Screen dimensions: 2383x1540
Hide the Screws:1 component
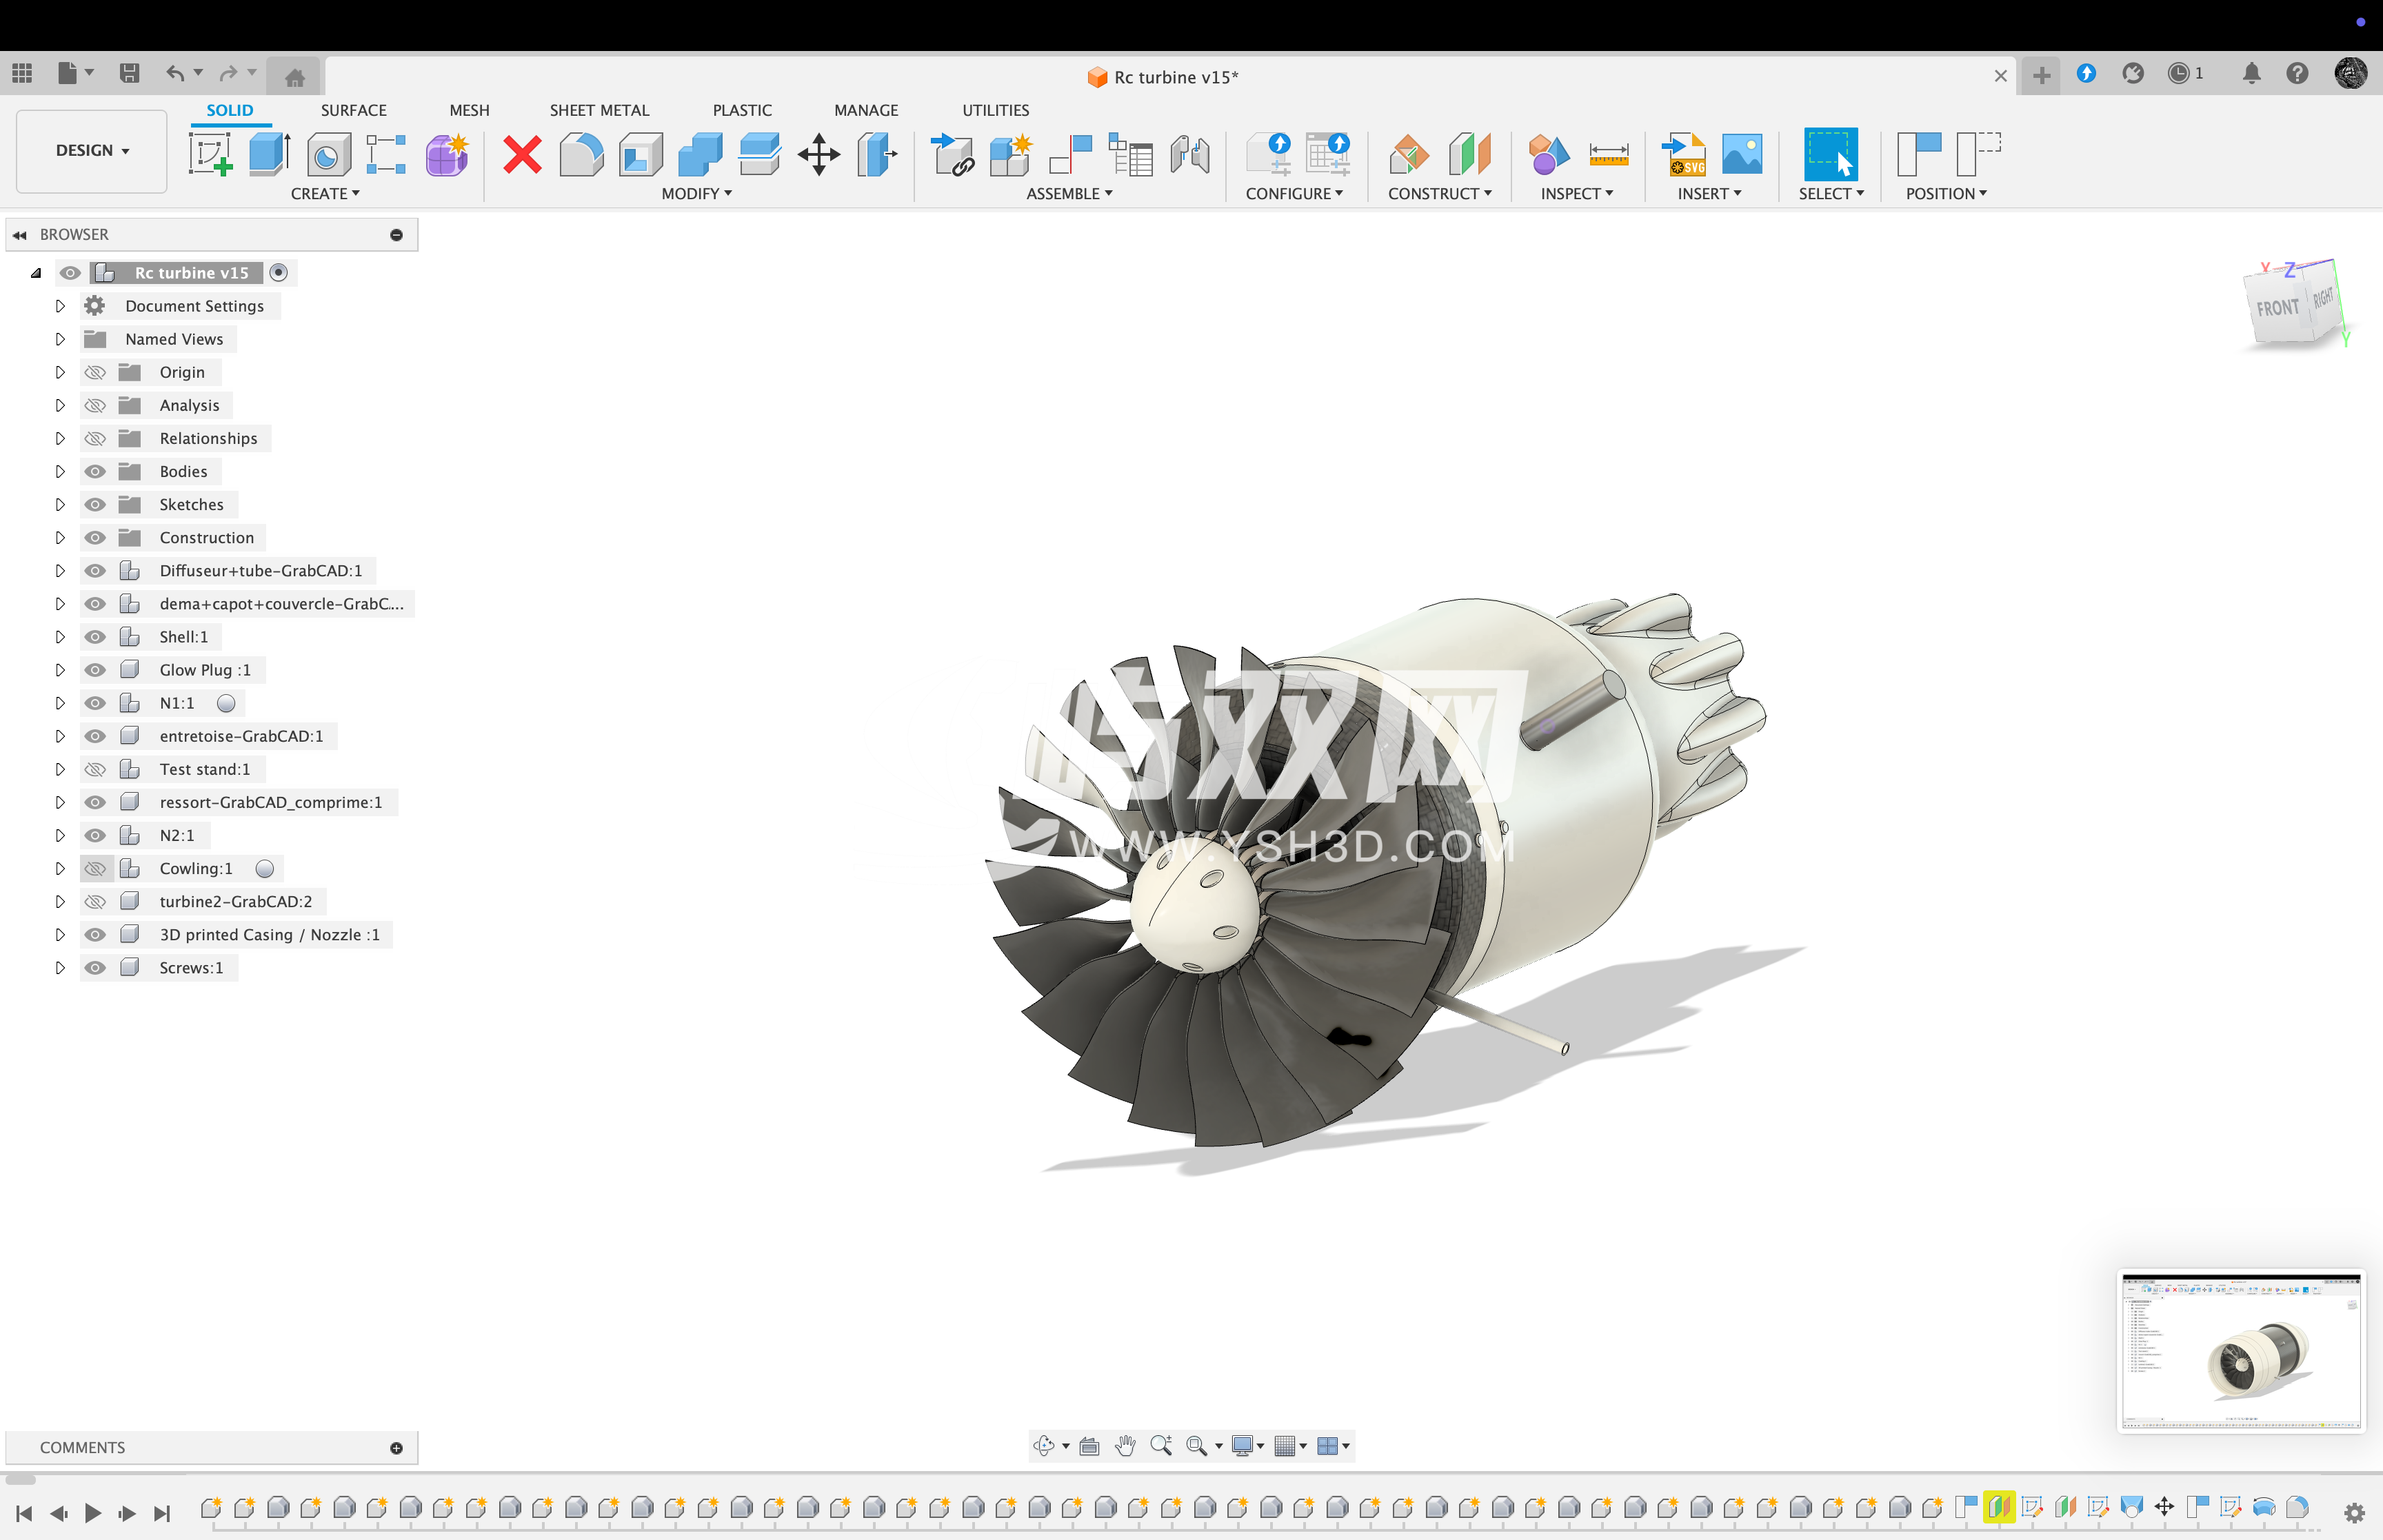point(95,967)
